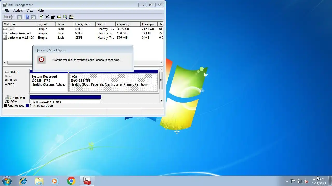This screenshot has width=332, height=186.
Task: Click the Delete (black X) toolbar icon
Action: click(47, 17)
